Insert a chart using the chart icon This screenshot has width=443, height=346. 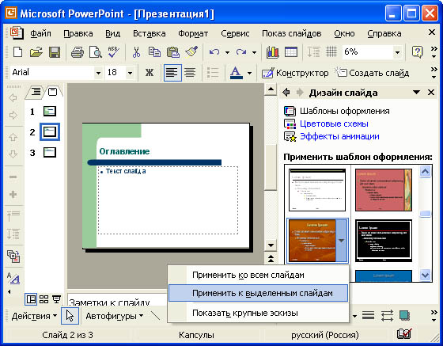pyautogui.click(x=272, y=52)
